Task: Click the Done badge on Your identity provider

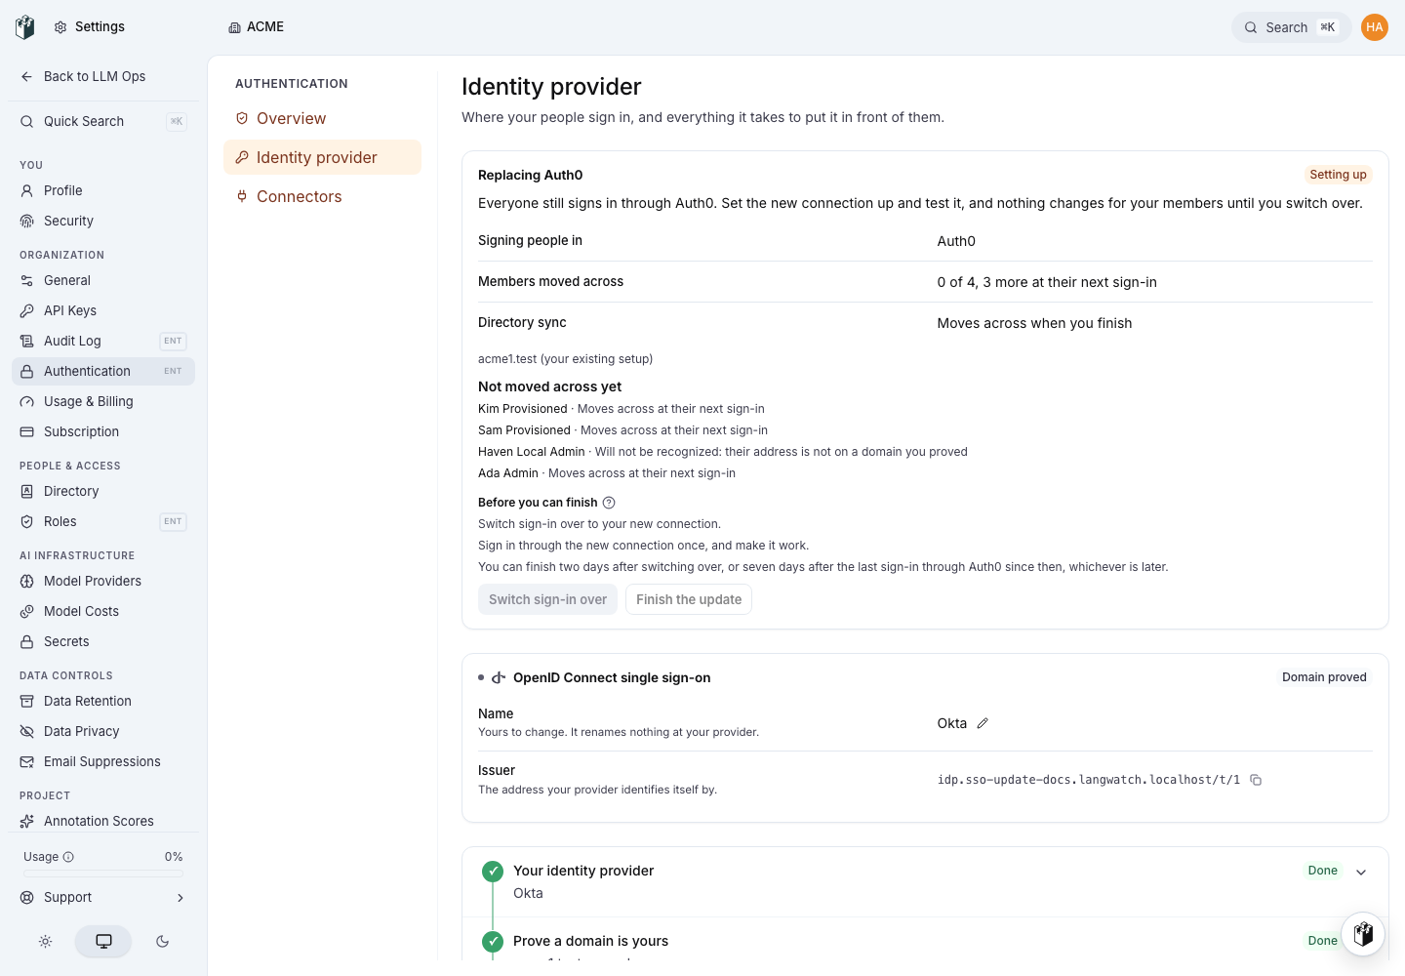Action: [1322, 871]
